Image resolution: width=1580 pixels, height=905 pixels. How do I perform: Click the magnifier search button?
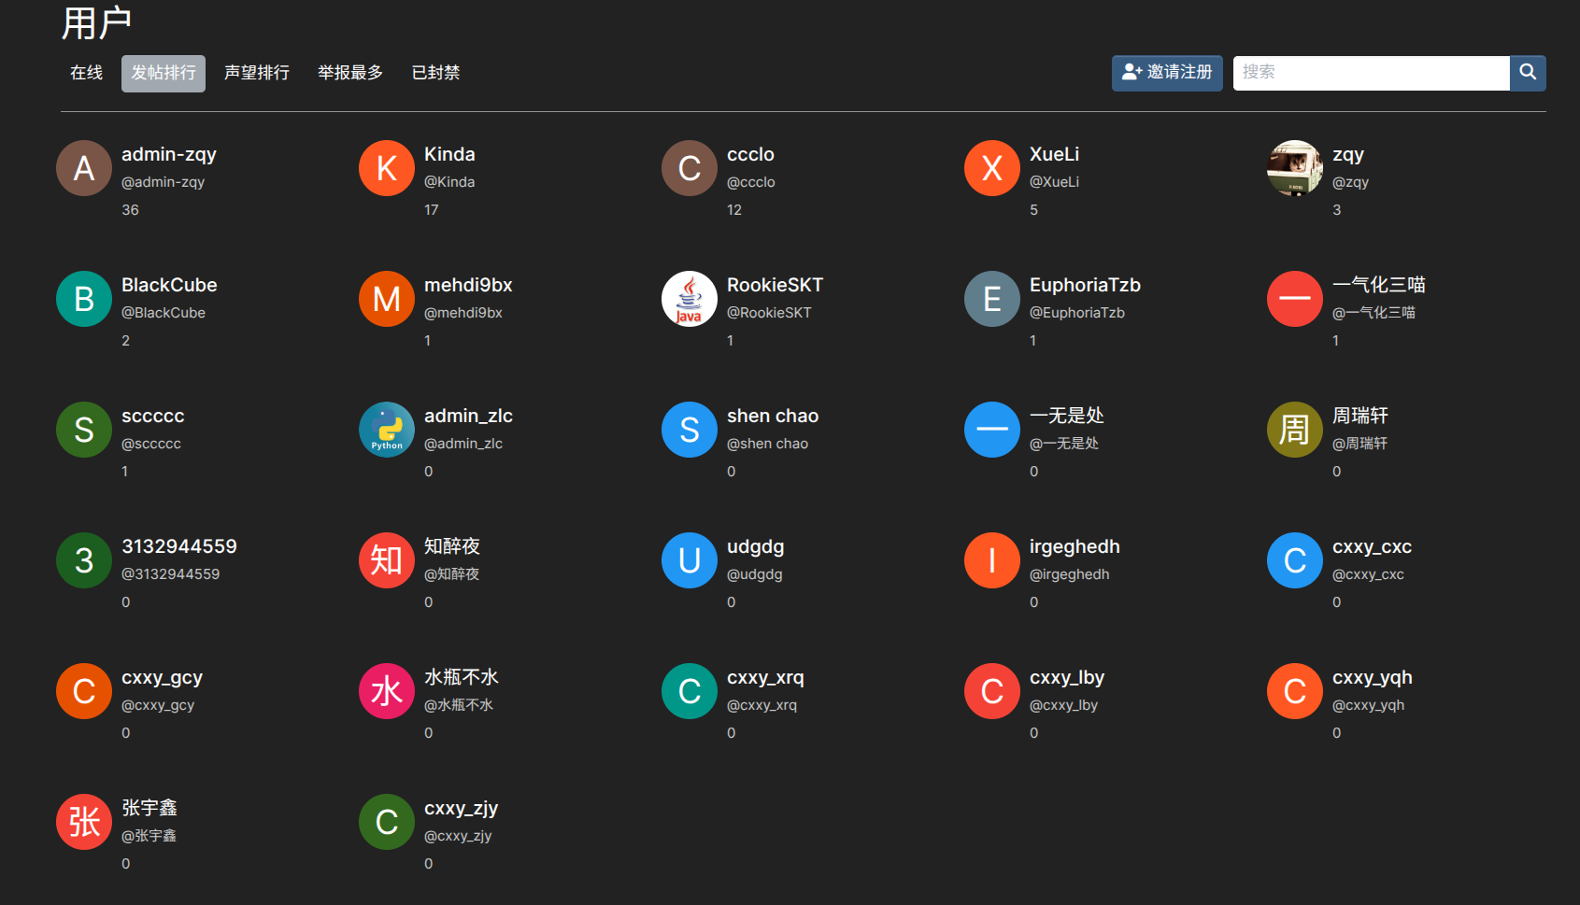(1528, 73)
